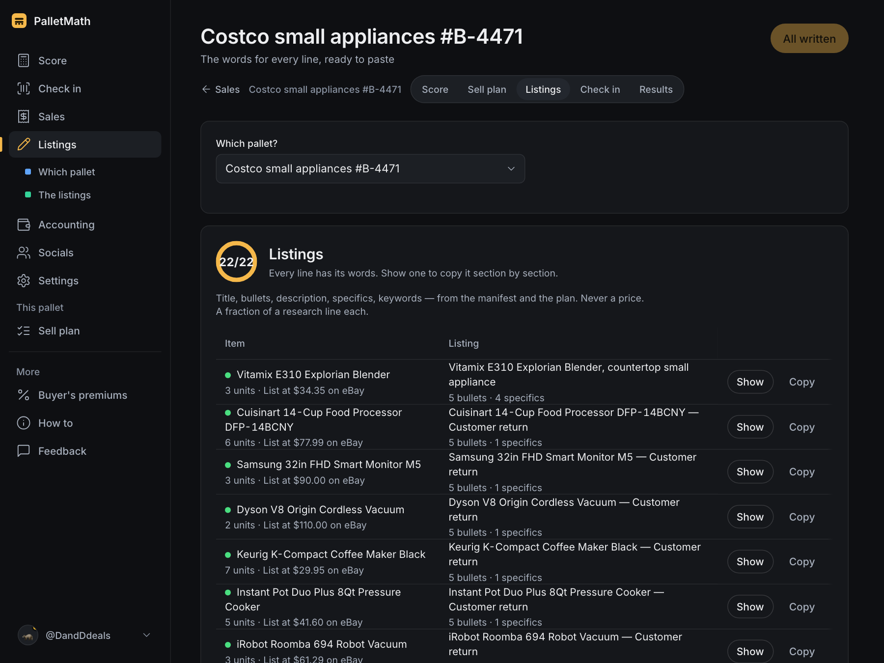The width and height of the screenshot is (884, 663).
Task: Click item name Keurig K-Compact Coffee Maker Black
Action: point(331,554)
